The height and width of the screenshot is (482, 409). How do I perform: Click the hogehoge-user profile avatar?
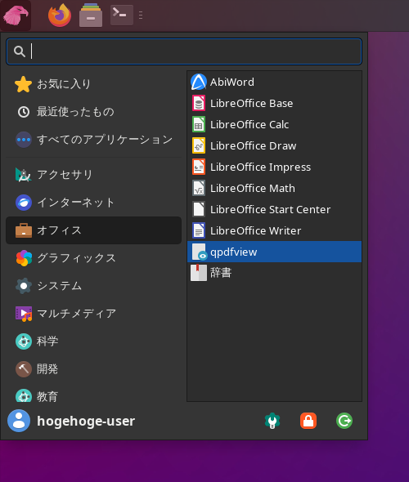(19, 421)
